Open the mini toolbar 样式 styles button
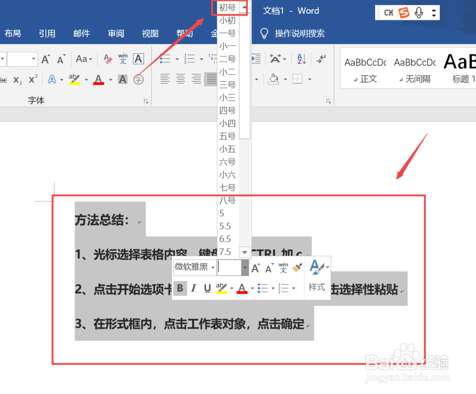 point(317,277)
